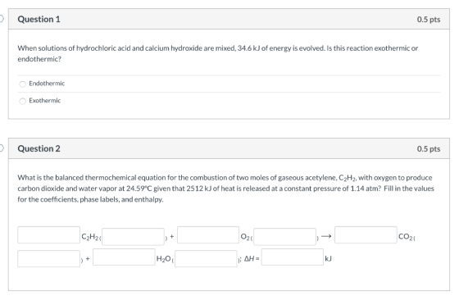Click the C2H2 coefficient input box

pos(48,234)
